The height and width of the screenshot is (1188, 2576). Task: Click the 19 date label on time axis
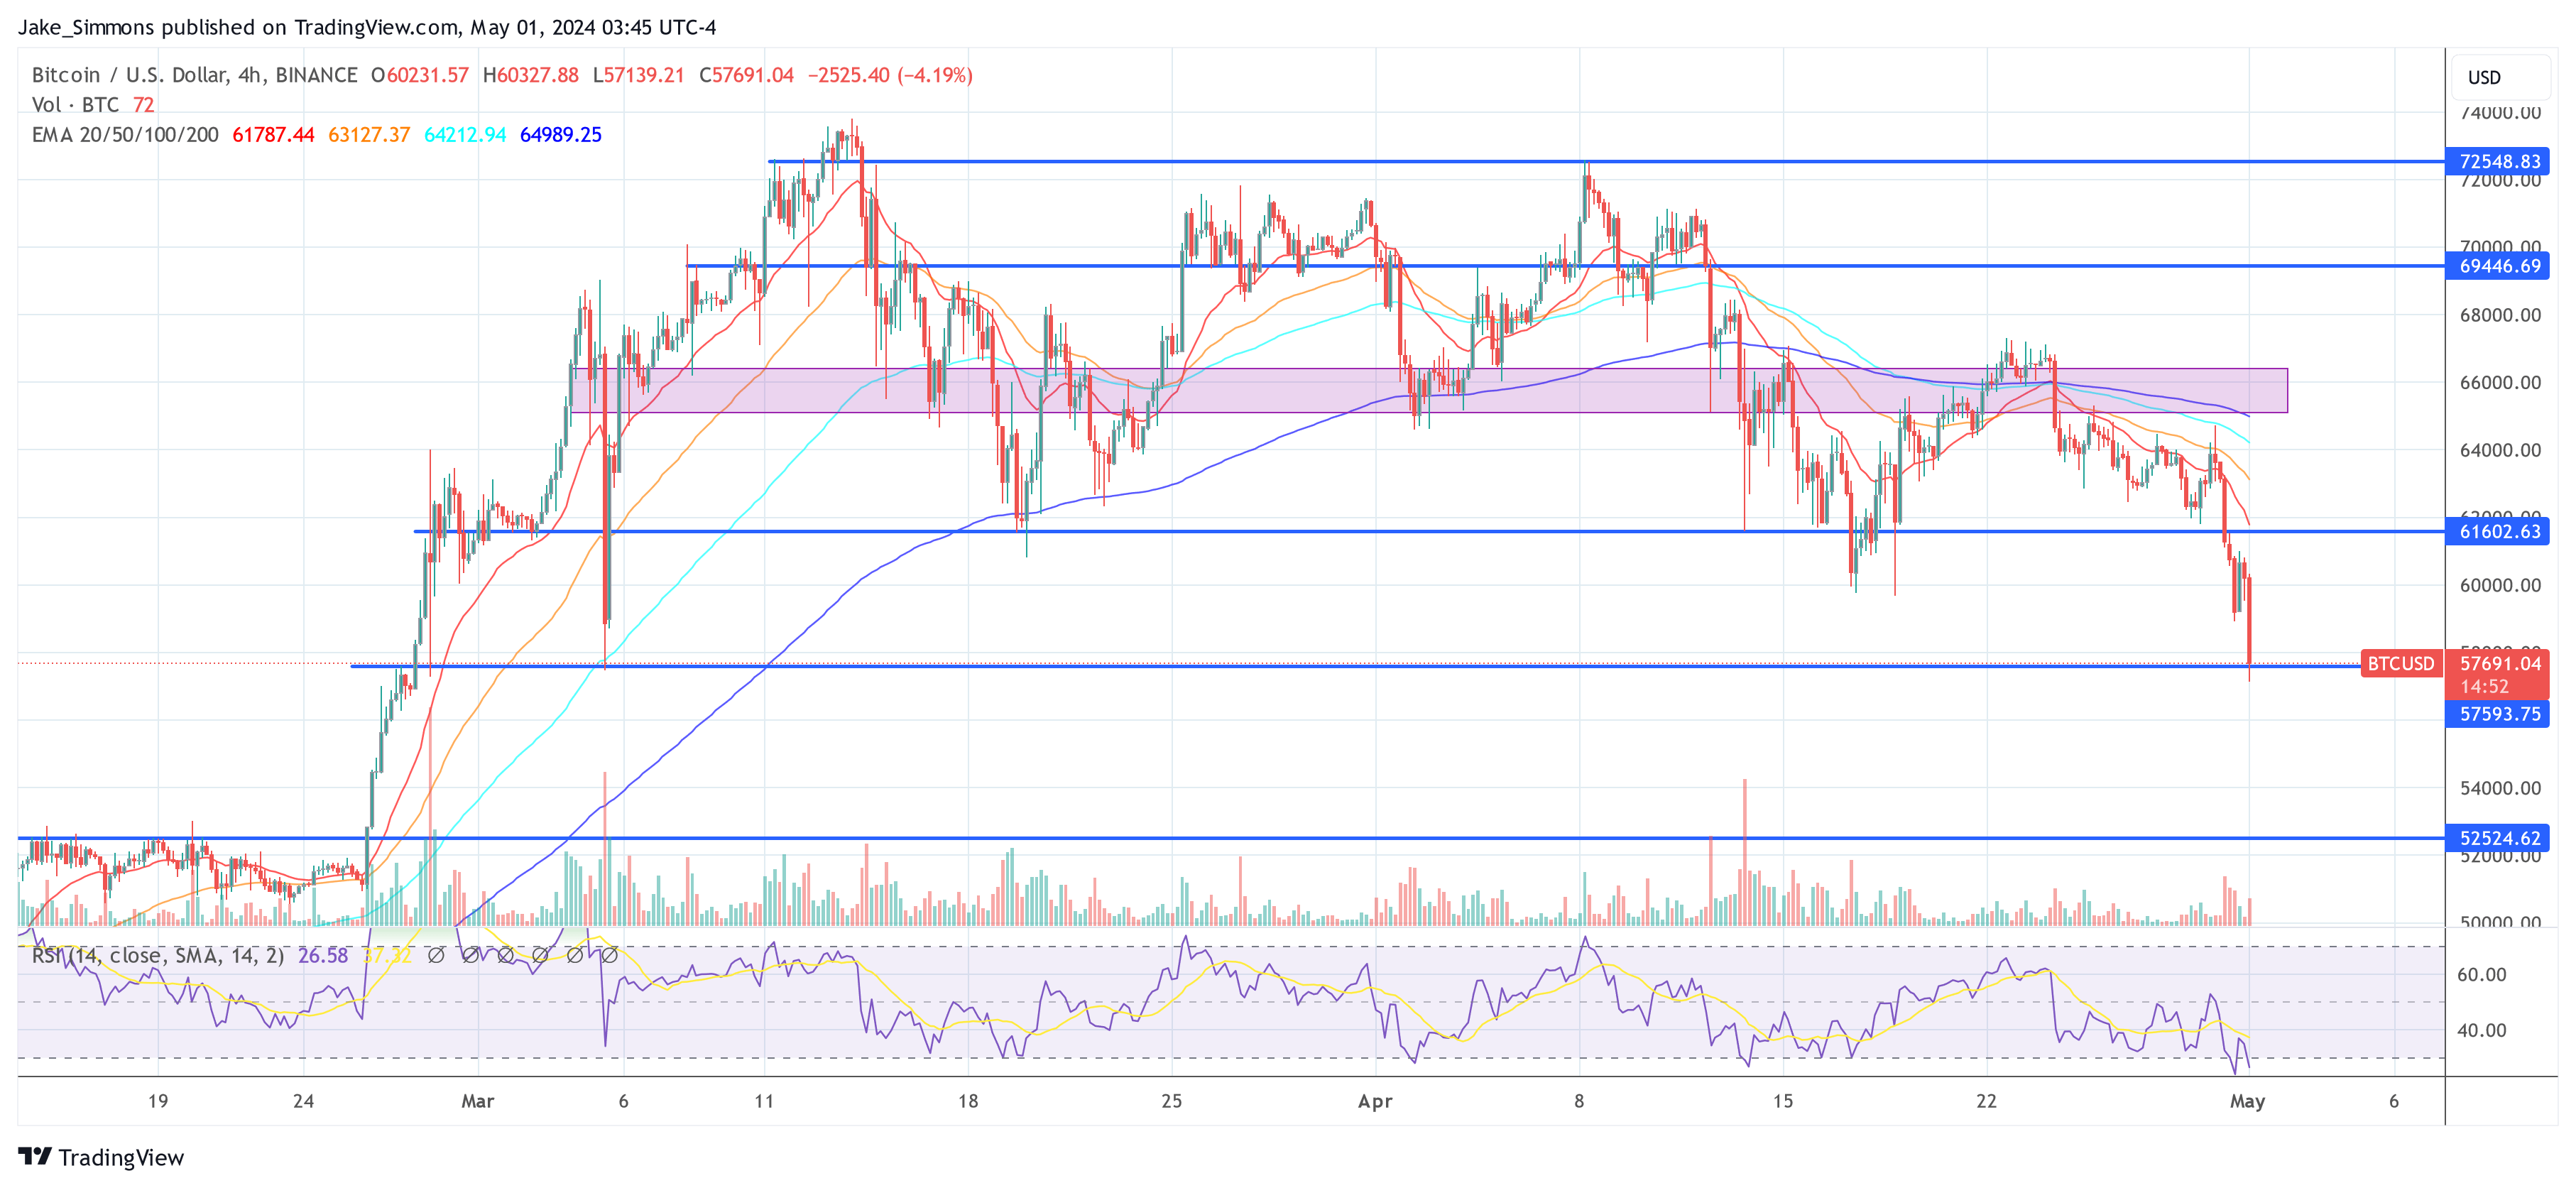pos(158,1101)
